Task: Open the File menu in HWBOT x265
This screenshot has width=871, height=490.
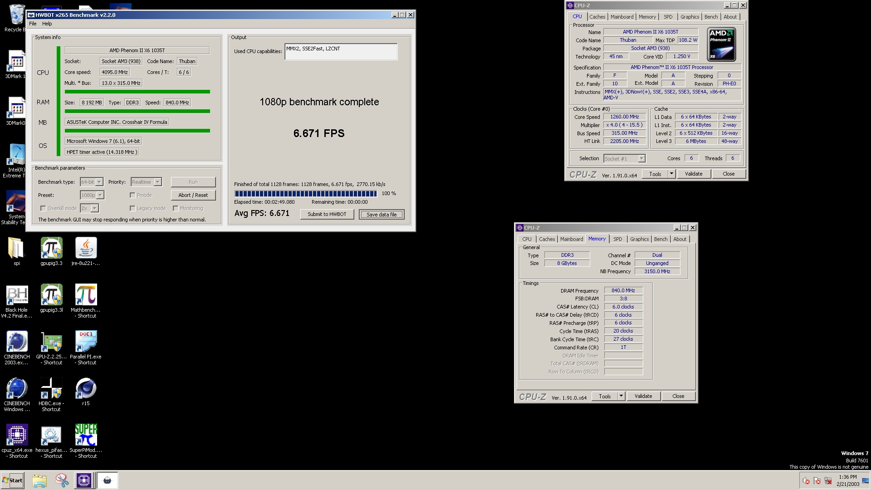Action: pos(33,24)
